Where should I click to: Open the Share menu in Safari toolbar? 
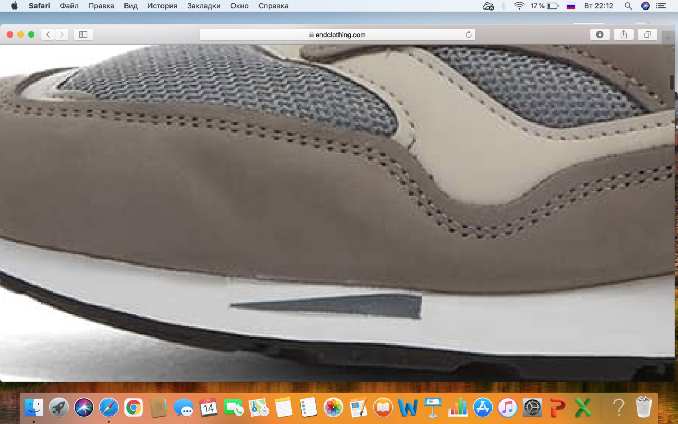coord(623,34)
